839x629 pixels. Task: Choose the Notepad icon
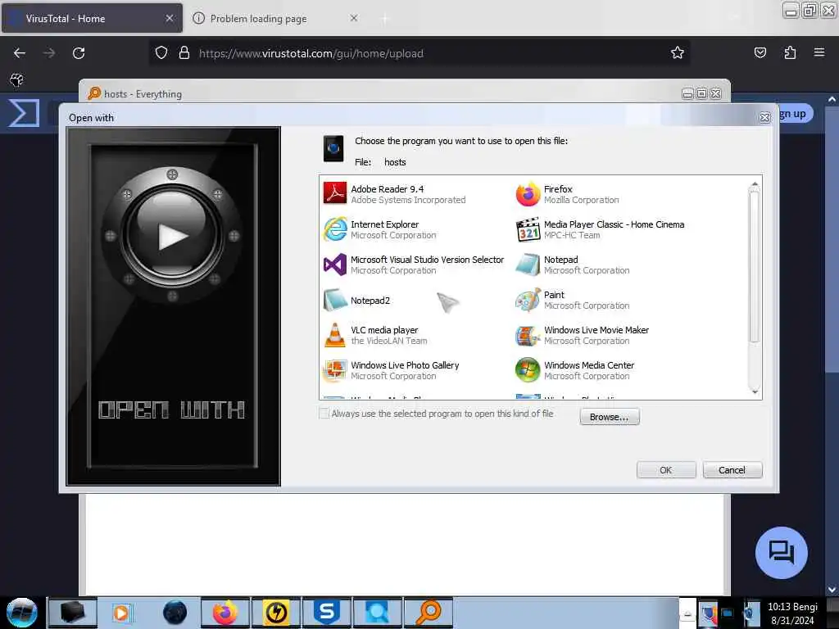pos(528,265)
